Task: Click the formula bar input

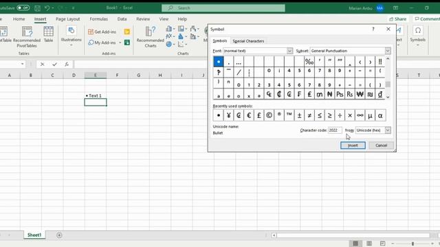Action: (140, 64)
